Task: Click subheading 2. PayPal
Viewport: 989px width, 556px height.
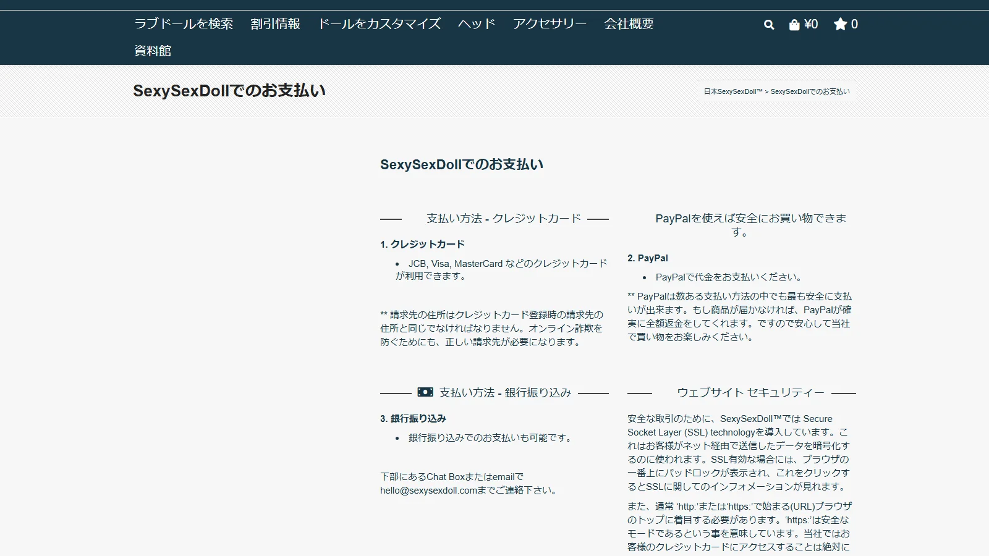Action: (647, 258)
